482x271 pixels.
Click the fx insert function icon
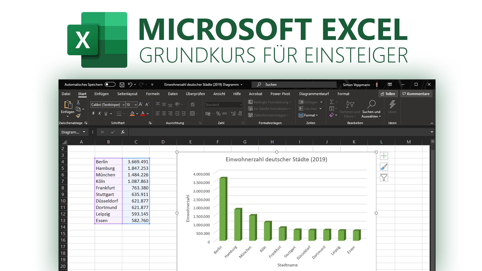click(x=123, y=132)
